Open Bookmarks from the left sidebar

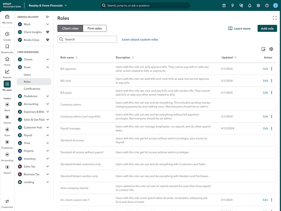[7, 47]
